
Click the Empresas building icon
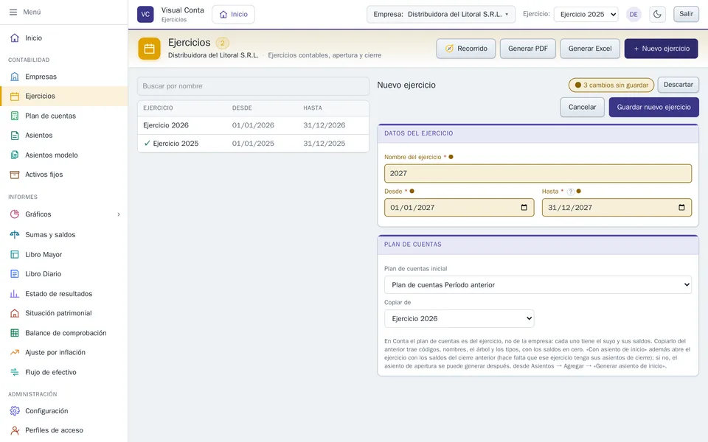[15, 77]
